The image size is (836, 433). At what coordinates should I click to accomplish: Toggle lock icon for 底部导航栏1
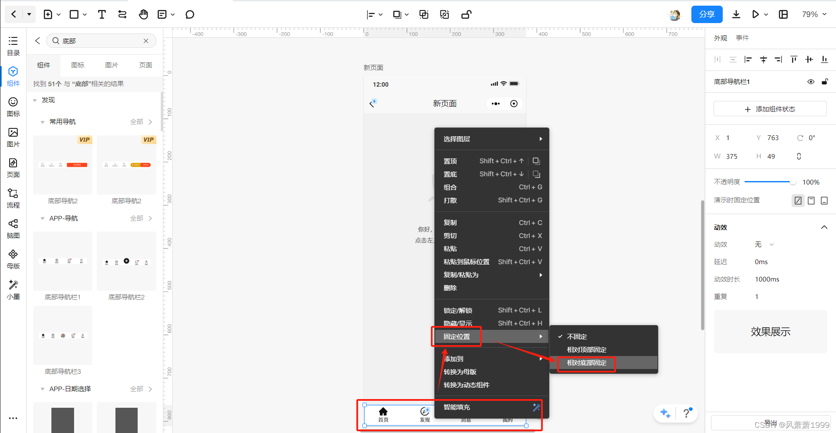coord(825,81)
